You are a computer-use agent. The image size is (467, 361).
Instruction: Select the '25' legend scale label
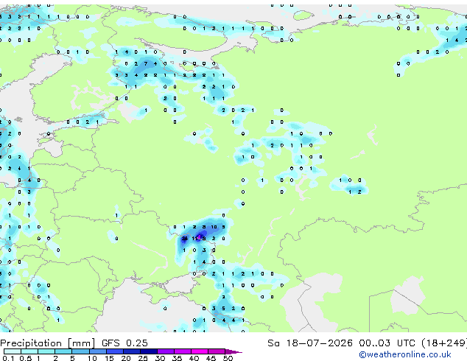[x=143, y=358]
